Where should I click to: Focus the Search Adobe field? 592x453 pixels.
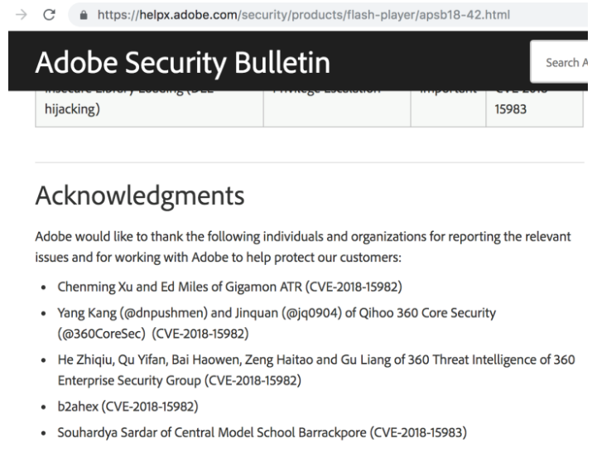click(x=559, y=62)
